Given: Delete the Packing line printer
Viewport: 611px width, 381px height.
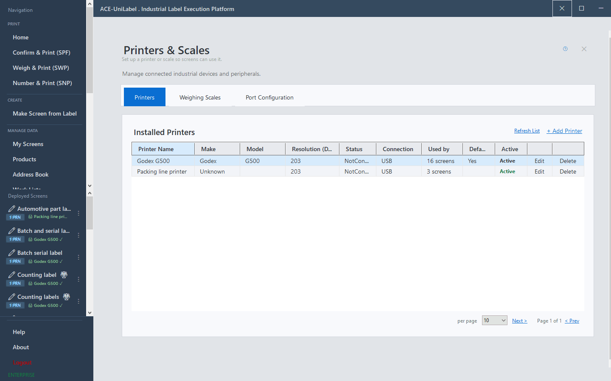Looking at the screenshot, I should (568, 171).
